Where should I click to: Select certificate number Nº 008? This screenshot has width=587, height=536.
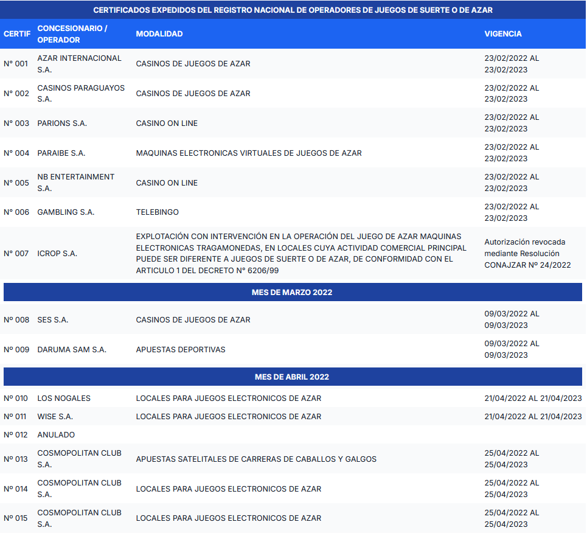(x=16, y=320)
